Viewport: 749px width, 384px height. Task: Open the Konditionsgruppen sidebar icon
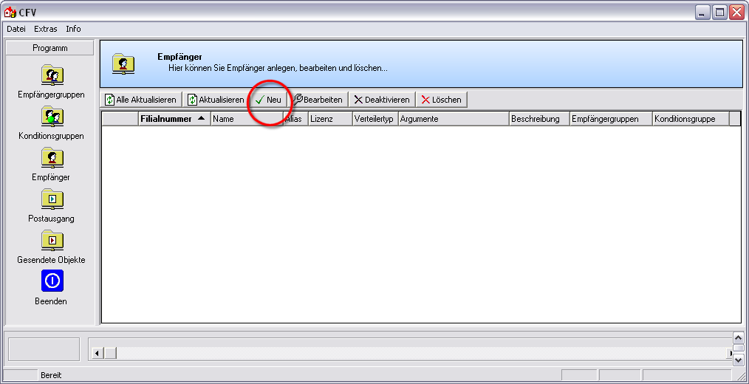[x=52, y=116]
